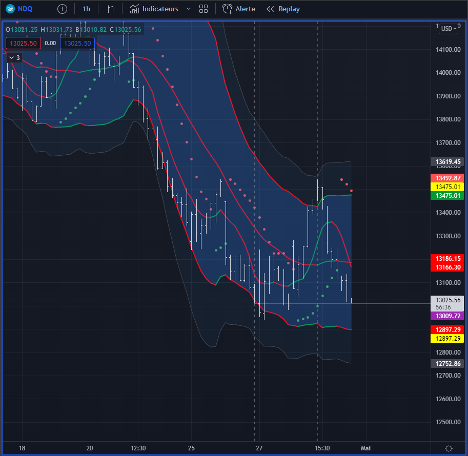Click the add symbol plus icon
Screen dimensions: 468x456
62,9
